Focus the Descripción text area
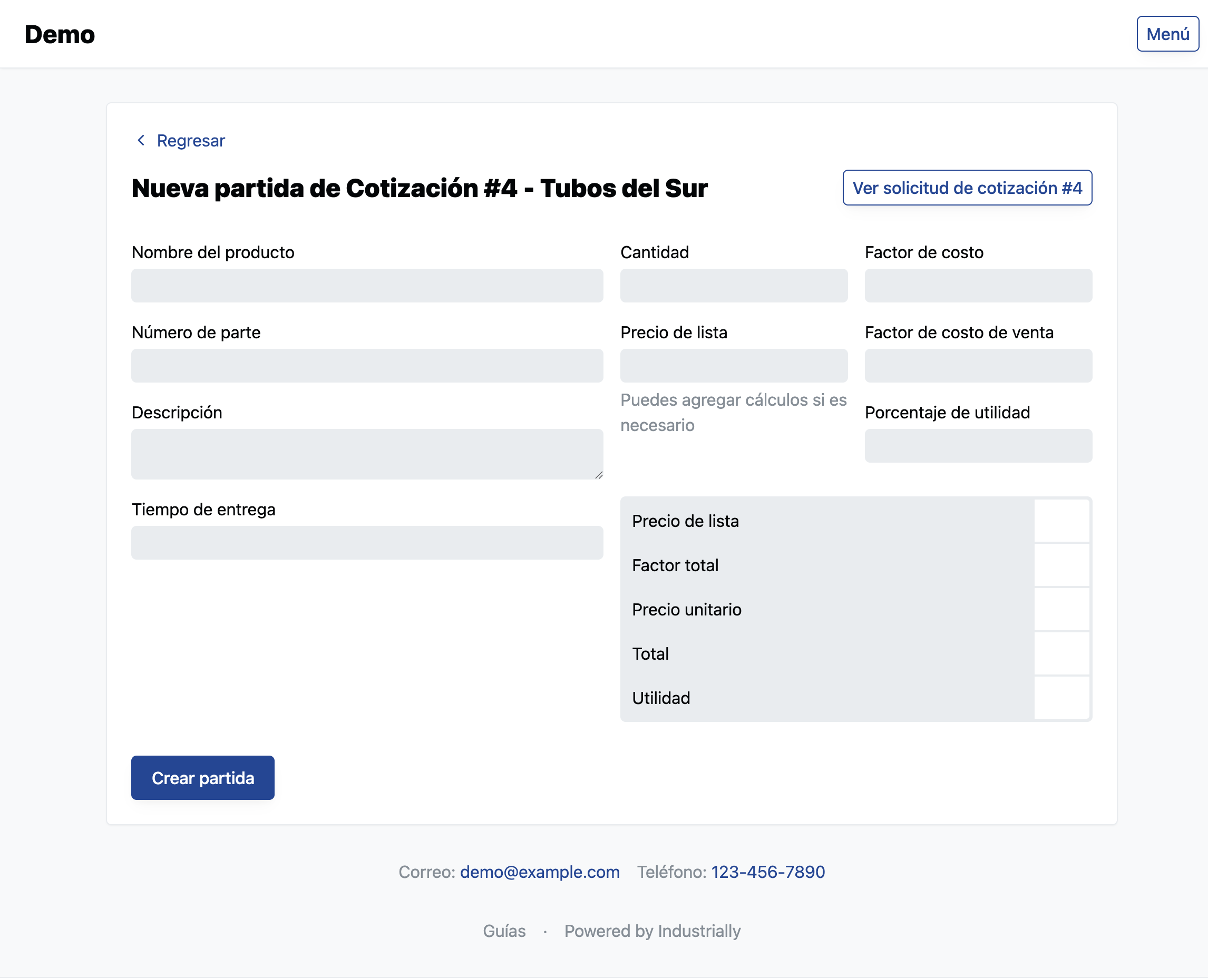The image size is (1208, 978). pos(367,454)
